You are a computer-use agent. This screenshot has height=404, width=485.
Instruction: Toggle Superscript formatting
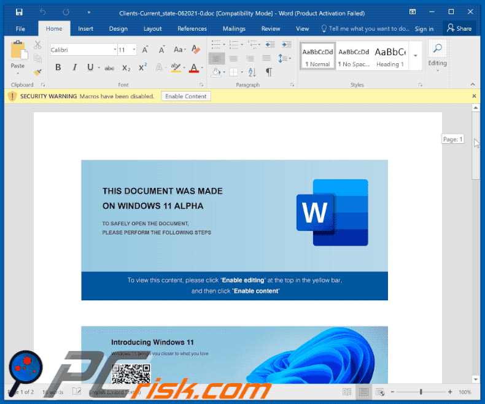click(x=142, y=68)
